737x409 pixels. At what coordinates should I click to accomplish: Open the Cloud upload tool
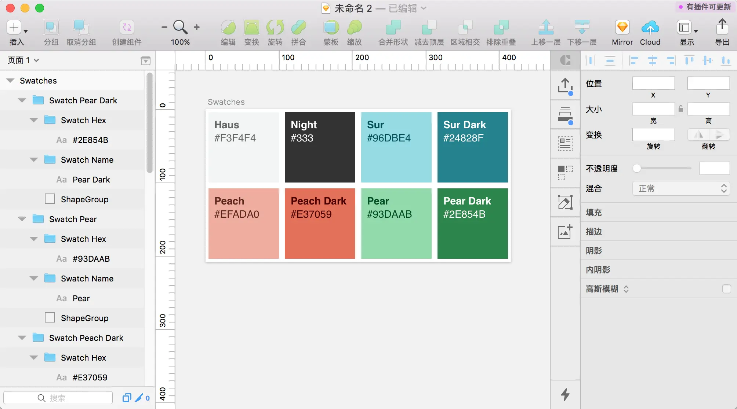pos(650,28)
